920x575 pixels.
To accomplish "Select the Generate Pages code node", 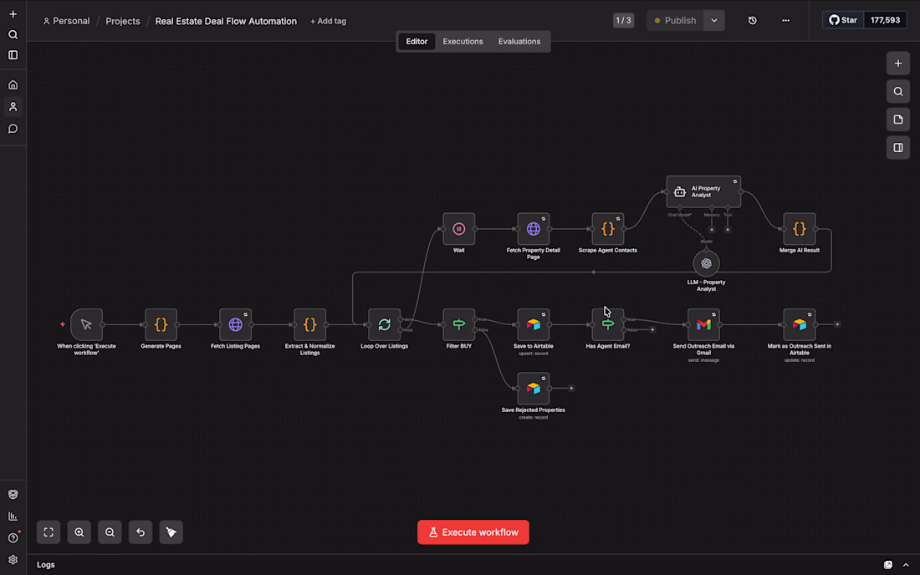I will pos(161,325).
